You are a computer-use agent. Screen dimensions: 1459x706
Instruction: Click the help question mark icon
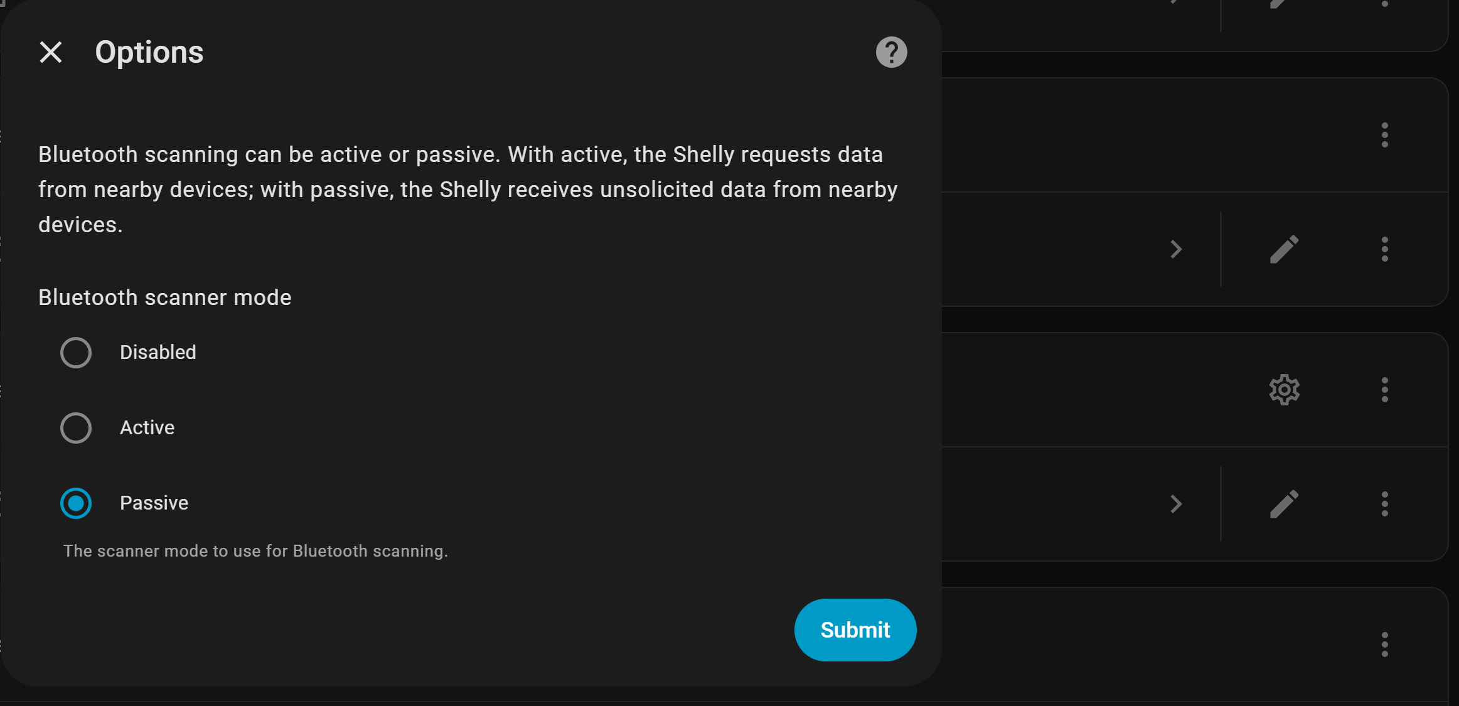click(x=891, y=52)
